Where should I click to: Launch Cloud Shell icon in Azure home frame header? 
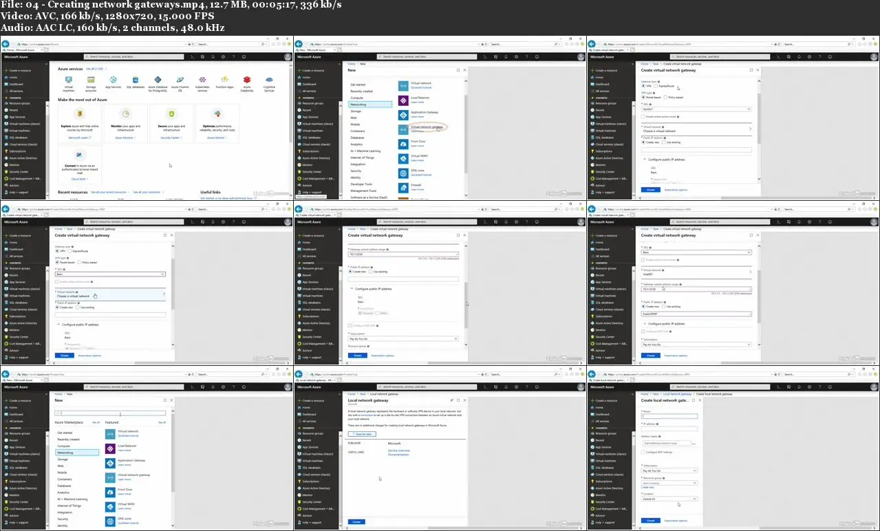click(x=193, y=57)
